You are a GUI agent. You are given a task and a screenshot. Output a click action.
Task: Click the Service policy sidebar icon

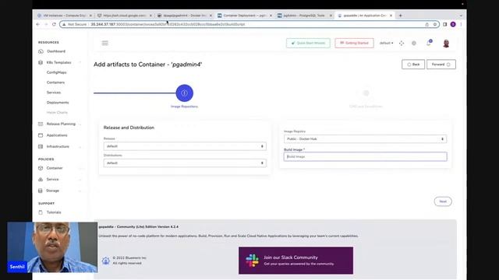[41, 180]
